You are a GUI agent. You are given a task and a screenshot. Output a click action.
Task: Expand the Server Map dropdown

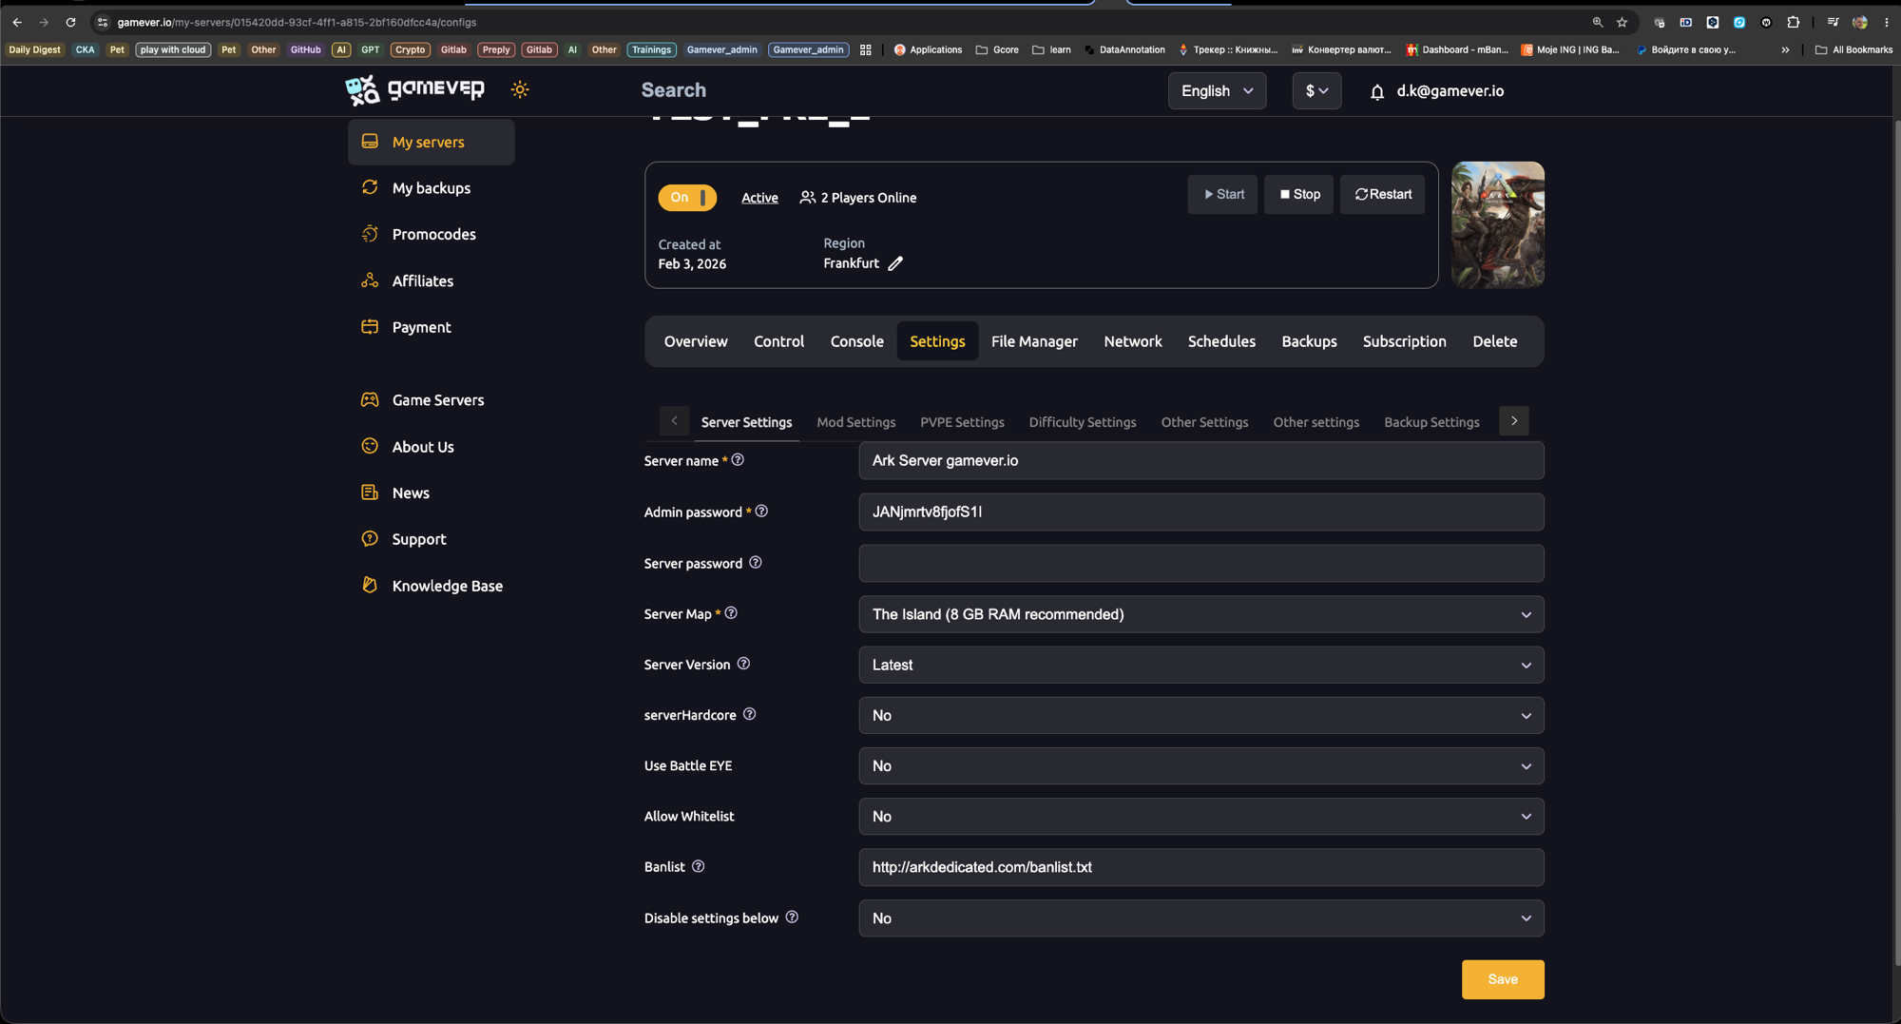[x=1201, y=614]
